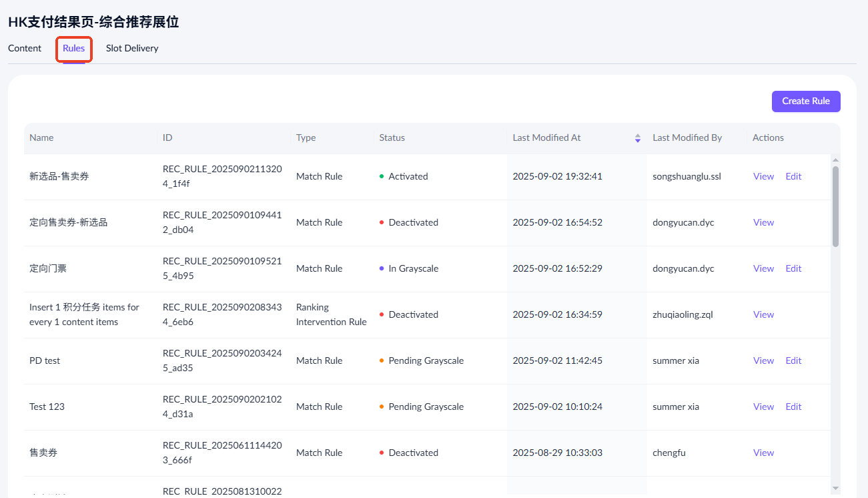Open View for PD test rule
This screenshot has height=498, width=868.
coord(763,361)
